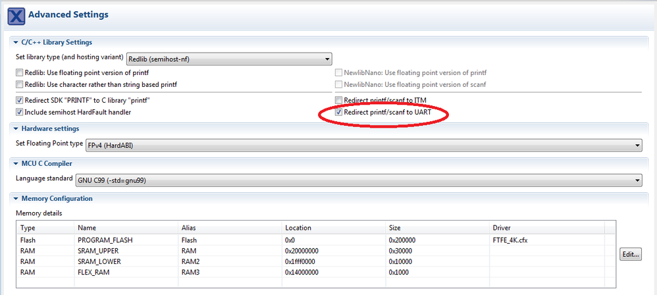Sort memory table by Type column header
Image resolution: width=657 pixels, height=295 pixels.
point(45,228)
